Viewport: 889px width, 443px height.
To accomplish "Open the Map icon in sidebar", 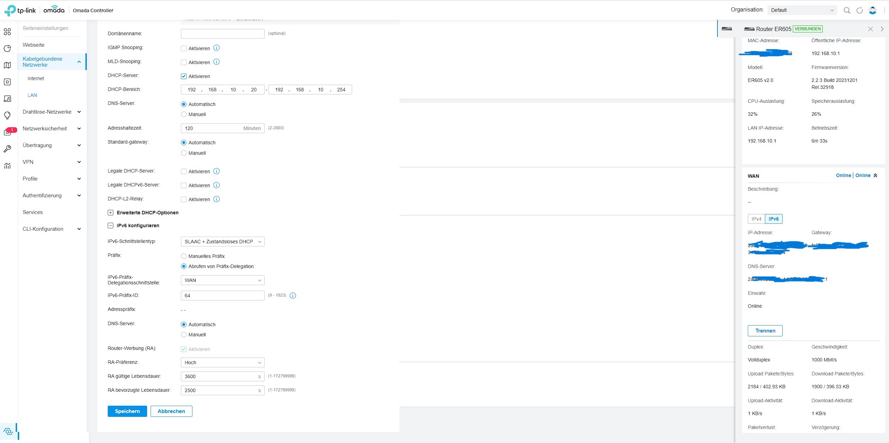I will coord(7,65).
